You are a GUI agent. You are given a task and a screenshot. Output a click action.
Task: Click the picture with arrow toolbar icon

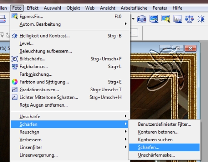pos(154,19)
